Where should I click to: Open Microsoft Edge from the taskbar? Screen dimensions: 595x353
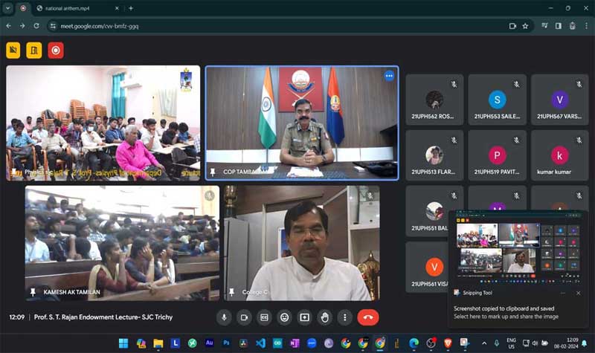coord(414,343)
